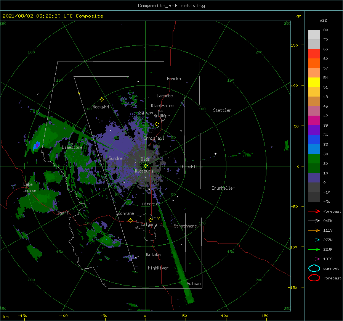Click the Limestone label

click(x=72, y=147)
